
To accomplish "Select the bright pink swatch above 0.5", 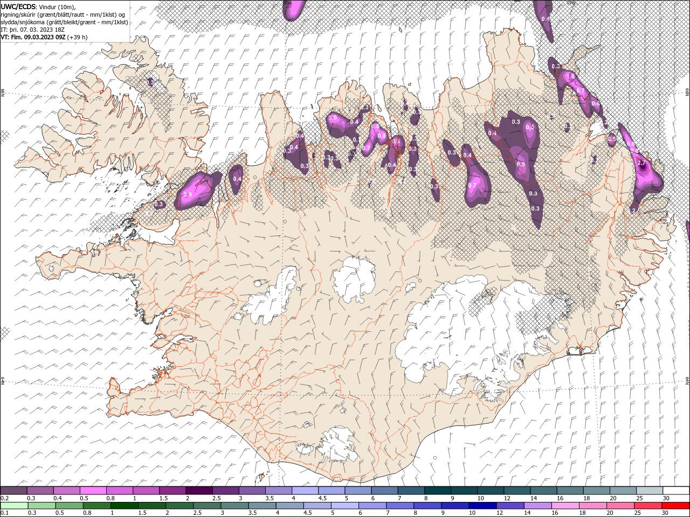I will coord(93,491).
